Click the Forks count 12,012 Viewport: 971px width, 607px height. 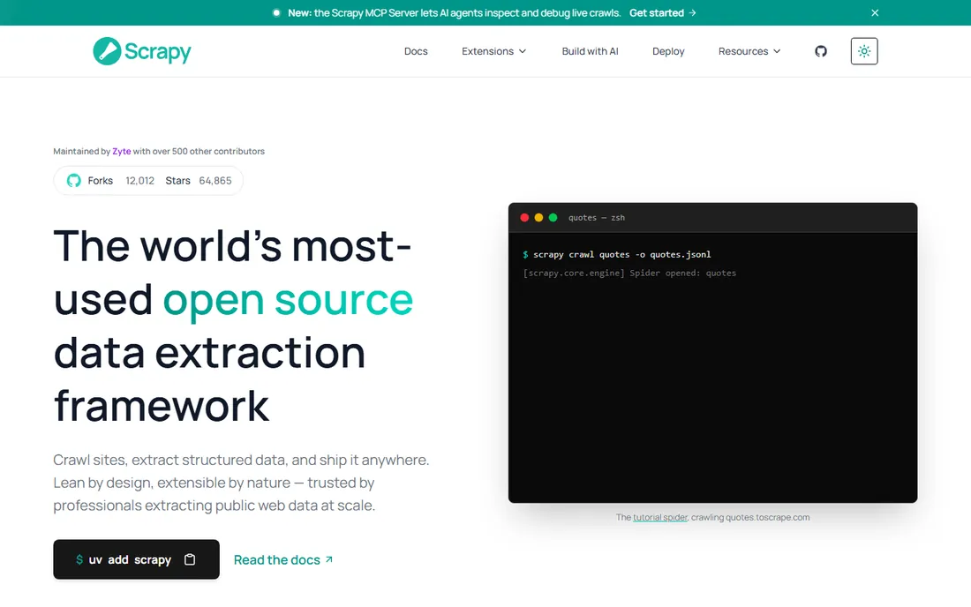click(140, 181)
